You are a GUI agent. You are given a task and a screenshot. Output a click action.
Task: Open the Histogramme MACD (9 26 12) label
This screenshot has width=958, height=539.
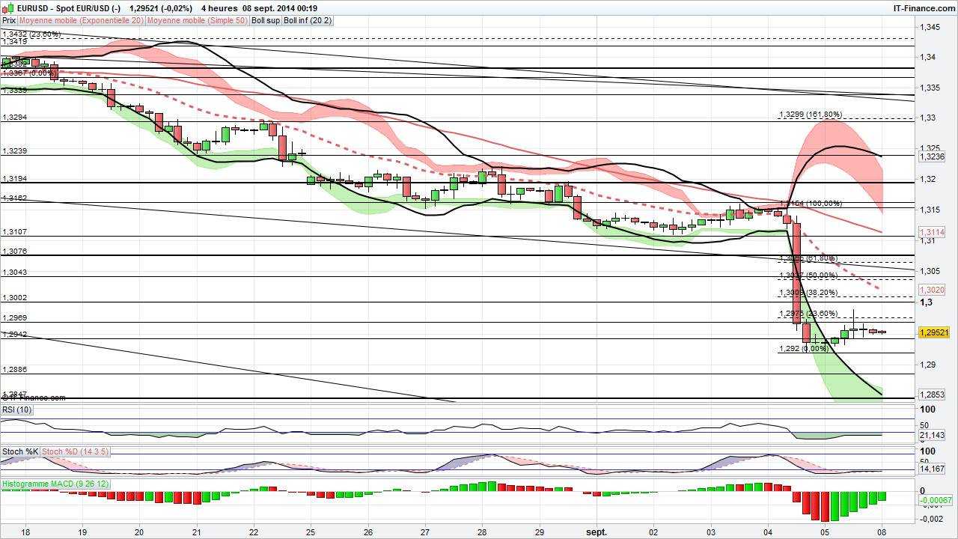[55, 484]
